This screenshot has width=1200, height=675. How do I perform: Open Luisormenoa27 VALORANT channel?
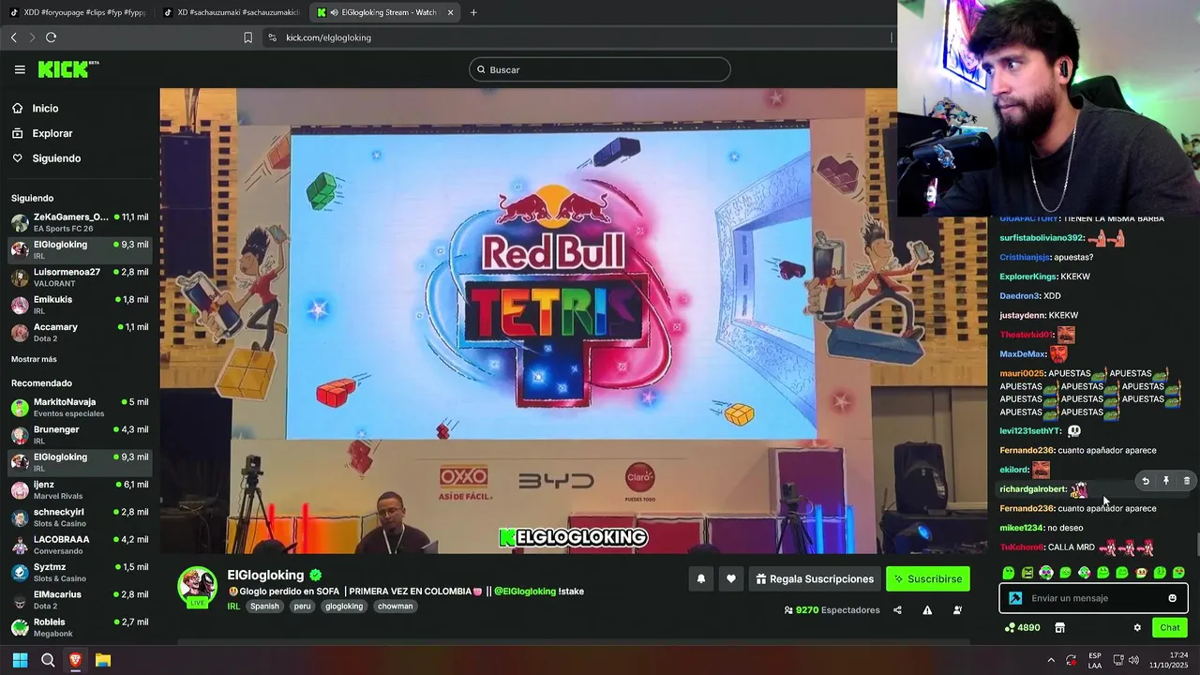pos(79,277)
